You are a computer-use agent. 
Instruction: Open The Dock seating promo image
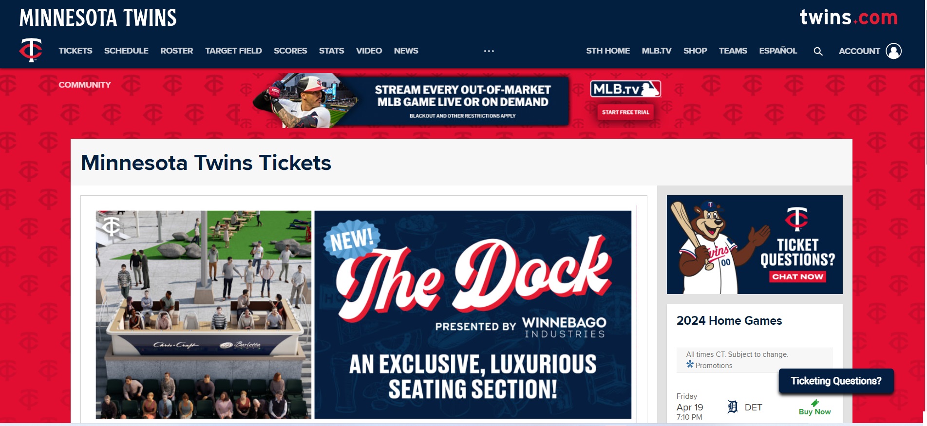tap(363, 315)
